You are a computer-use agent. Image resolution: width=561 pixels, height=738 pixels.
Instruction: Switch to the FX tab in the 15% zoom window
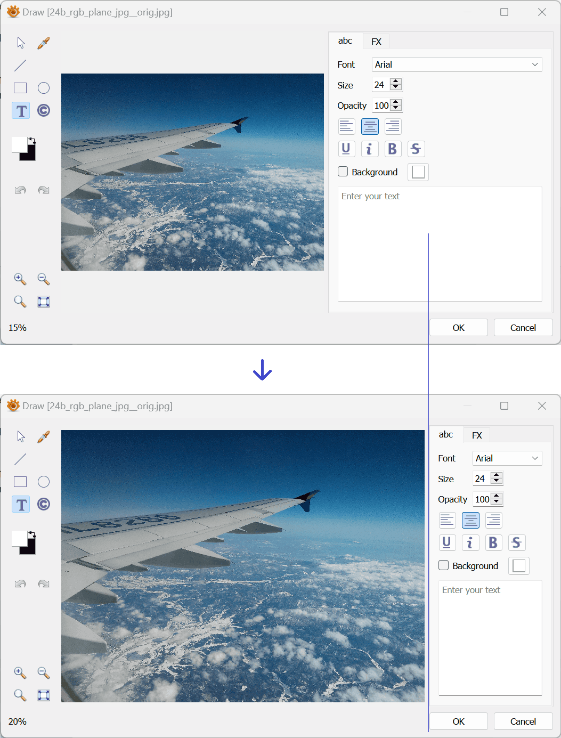click(x=376, y=42)
